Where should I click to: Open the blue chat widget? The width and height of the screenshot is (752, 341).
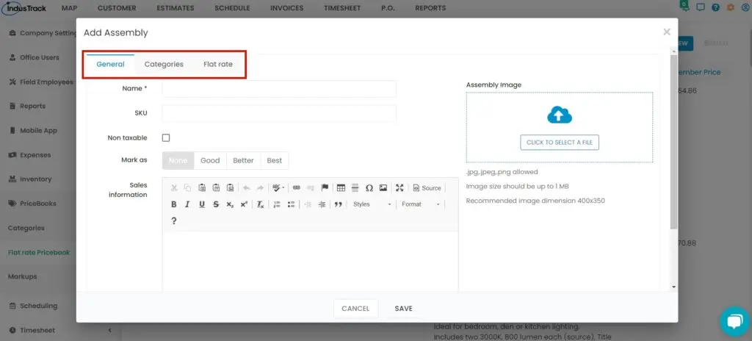click(x=734, y=321)
